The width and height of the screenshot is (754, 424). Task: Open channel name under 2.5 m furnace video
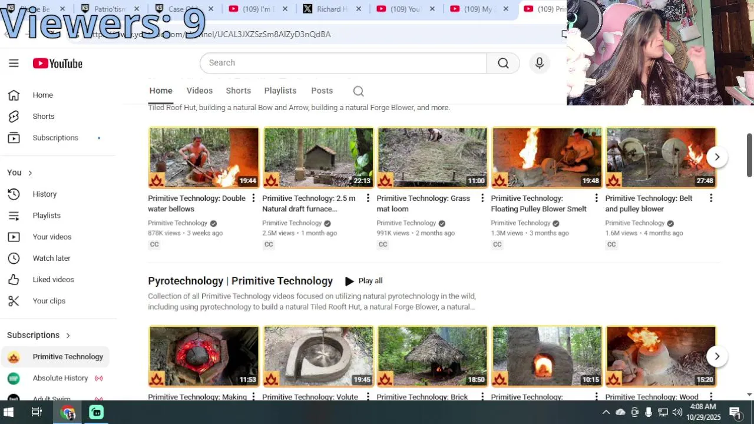[292, 223]
